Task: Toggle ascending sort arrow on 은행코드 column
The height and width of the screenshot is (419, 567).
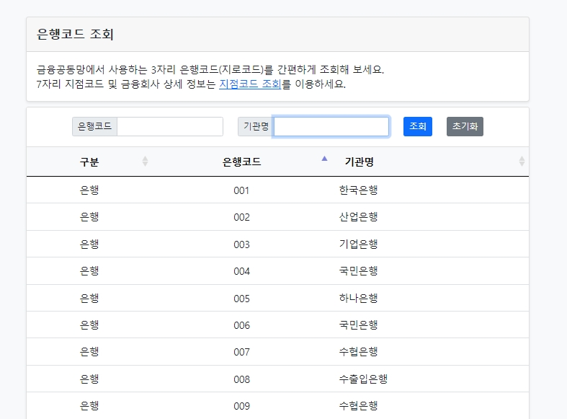Action: coord(324,159)
